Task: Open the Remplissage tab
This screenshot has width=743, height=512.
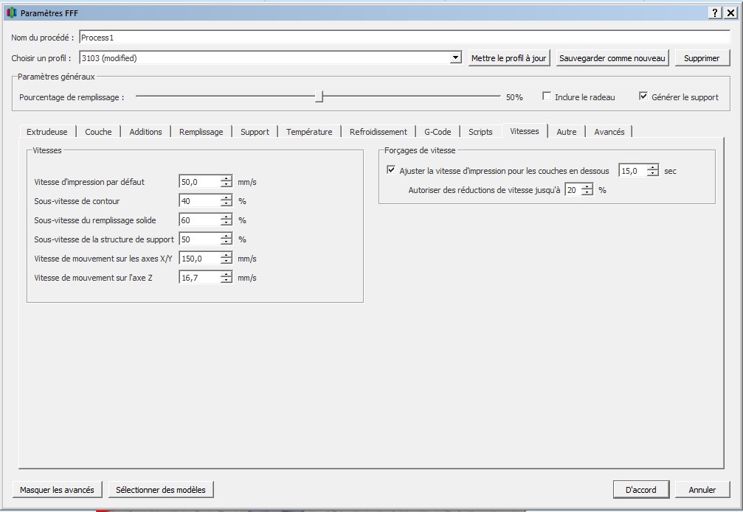Action: (x=201, y=132)
